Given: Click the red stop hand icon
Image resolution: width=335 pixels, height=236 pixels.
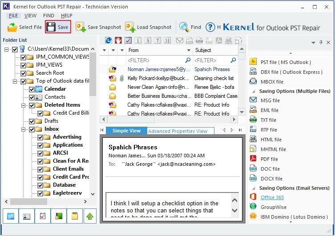Looking at the screenshot, I should [118, 40].
